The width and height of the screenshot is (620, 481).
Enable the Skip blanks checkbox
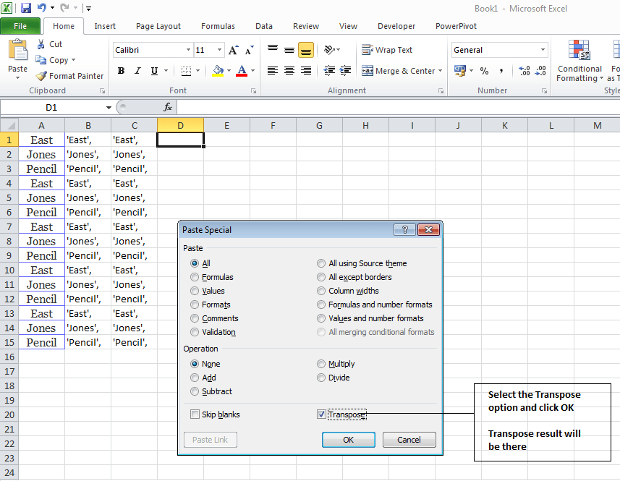click(195, 414)
